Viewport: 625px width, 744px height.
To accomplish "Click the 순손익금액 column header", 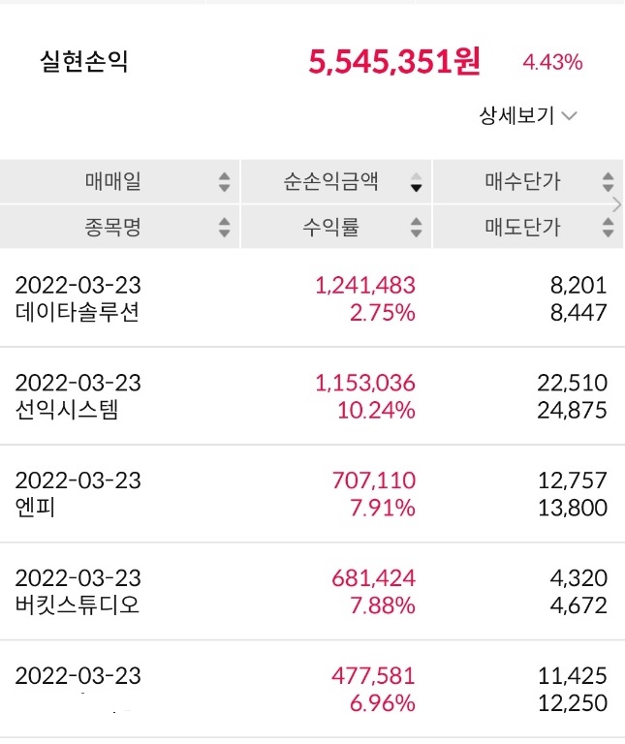I will pyautogui.click(x=330, y=181).
